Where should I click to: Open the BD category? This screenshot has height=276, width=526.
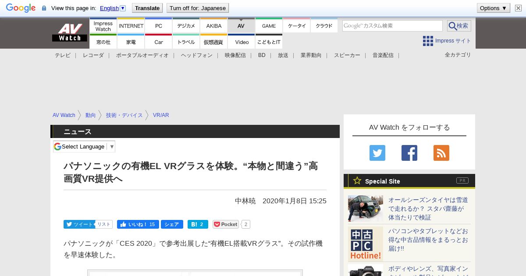[262, 55]
